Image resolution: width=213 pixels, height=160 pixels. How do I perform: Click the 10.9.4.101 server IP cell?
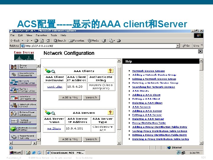(78, 128)
